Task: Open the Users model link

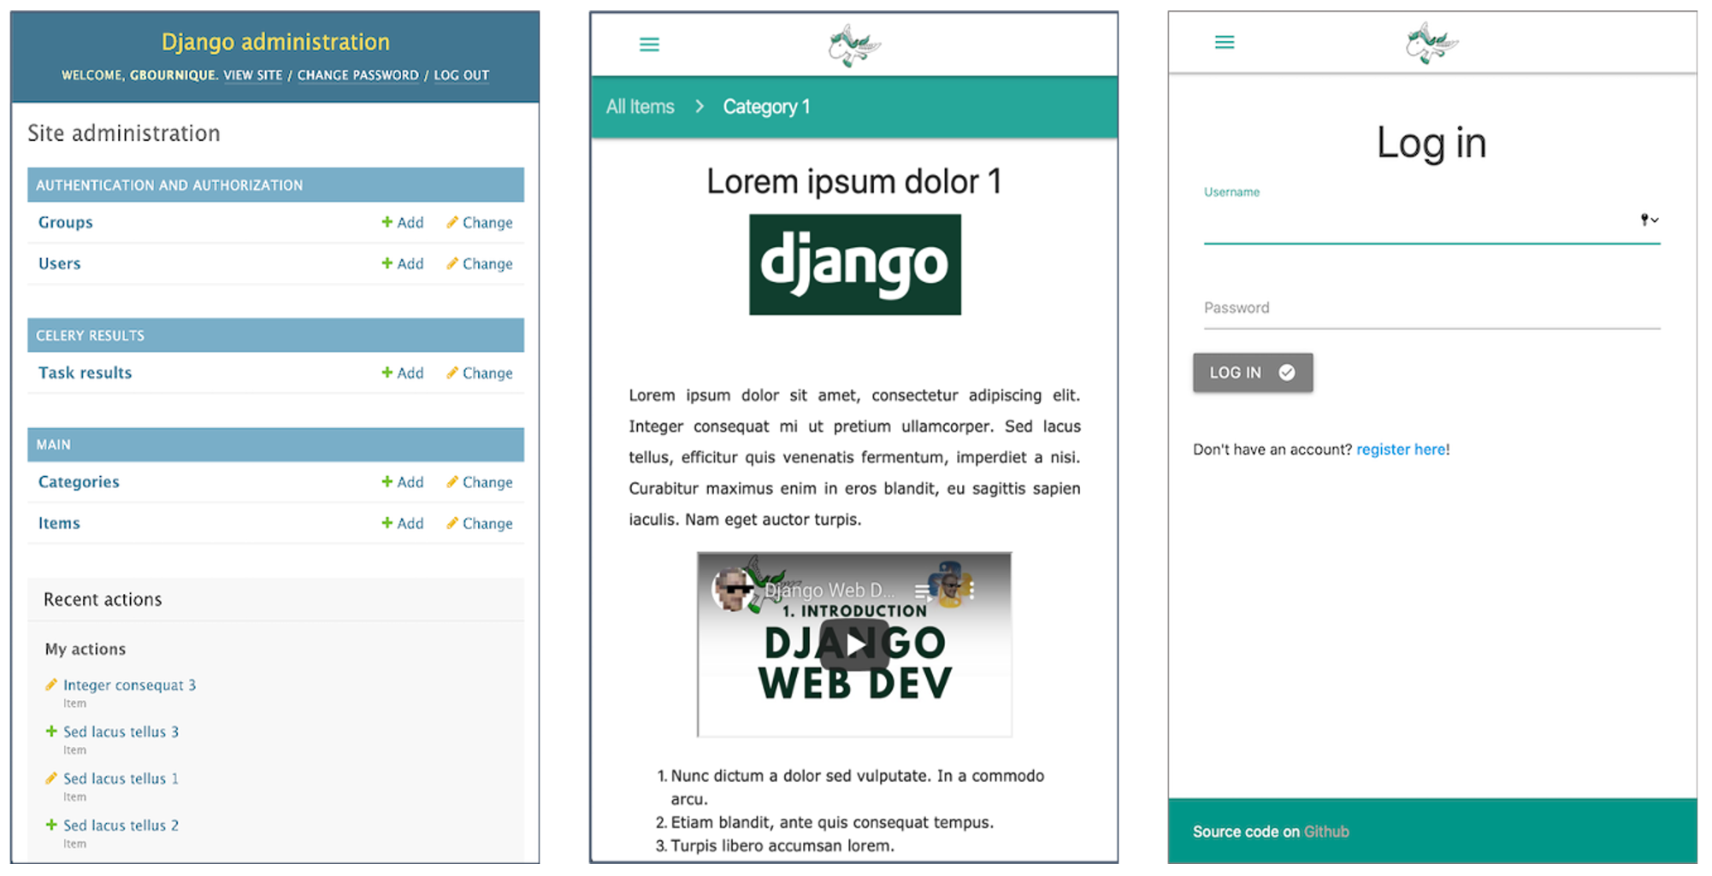Action: 59,263
